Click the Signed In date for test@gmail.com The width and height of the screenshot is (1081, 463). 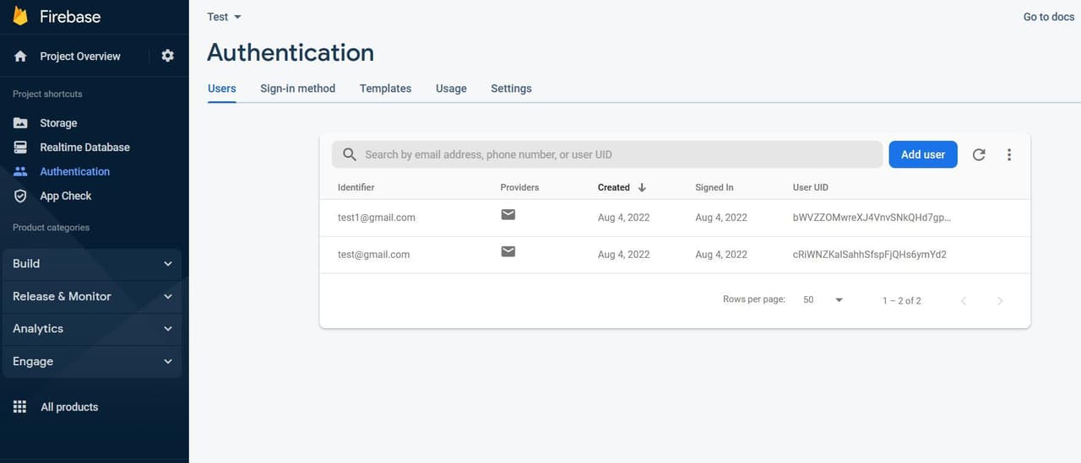(721, 255)
